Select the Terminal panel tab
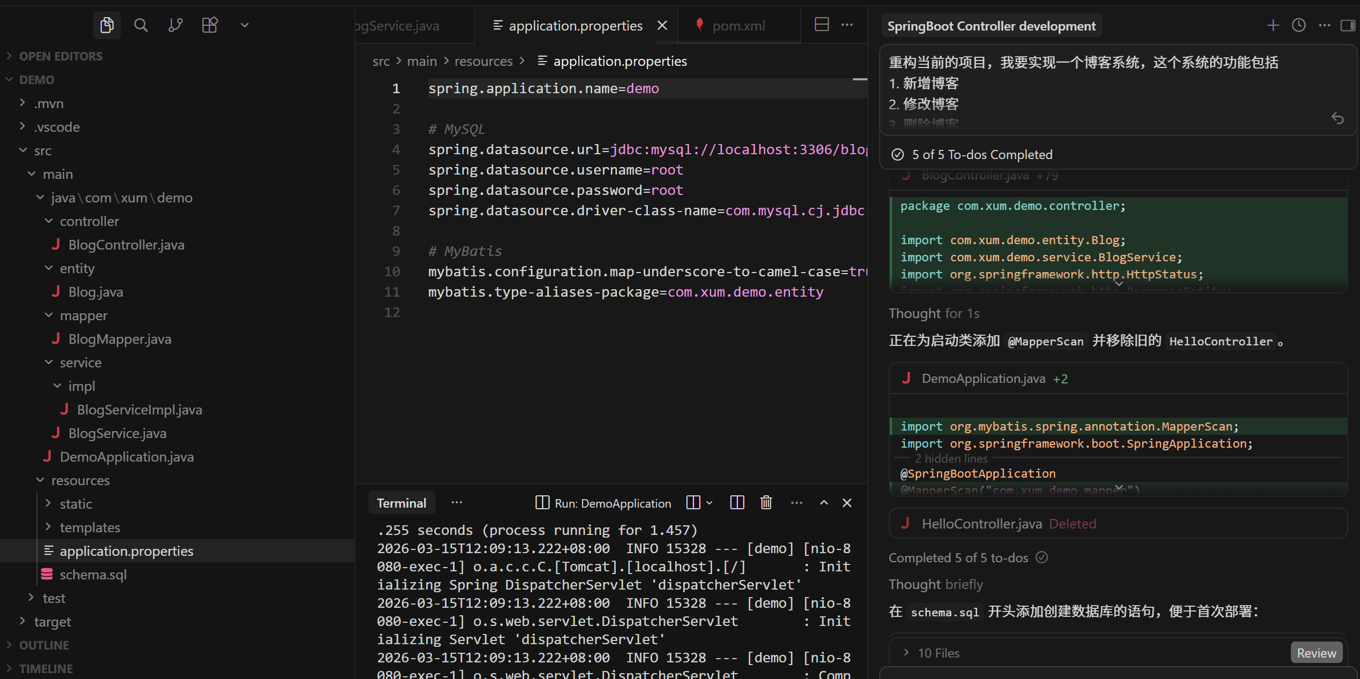This screenshot has height=679, width=1360. pyautogui.click(x=401, y=503)
